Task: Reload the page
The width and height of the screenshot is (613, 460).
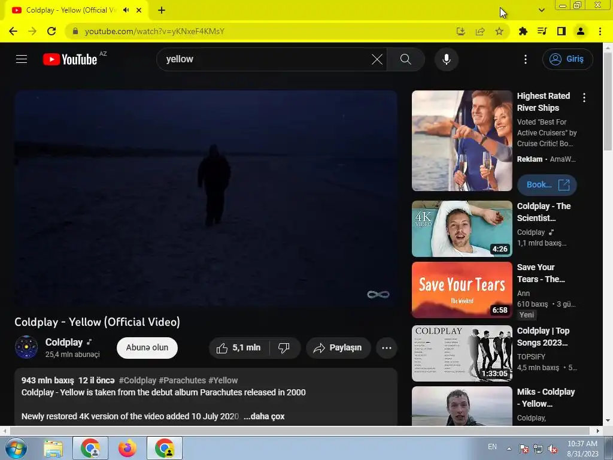Action: point(51,31)
